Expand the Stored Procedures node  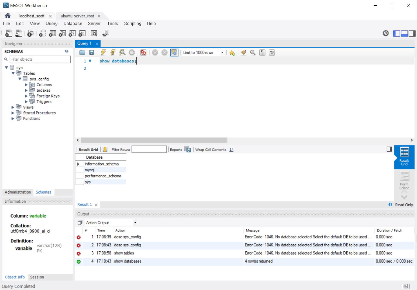tap(13, 113)
